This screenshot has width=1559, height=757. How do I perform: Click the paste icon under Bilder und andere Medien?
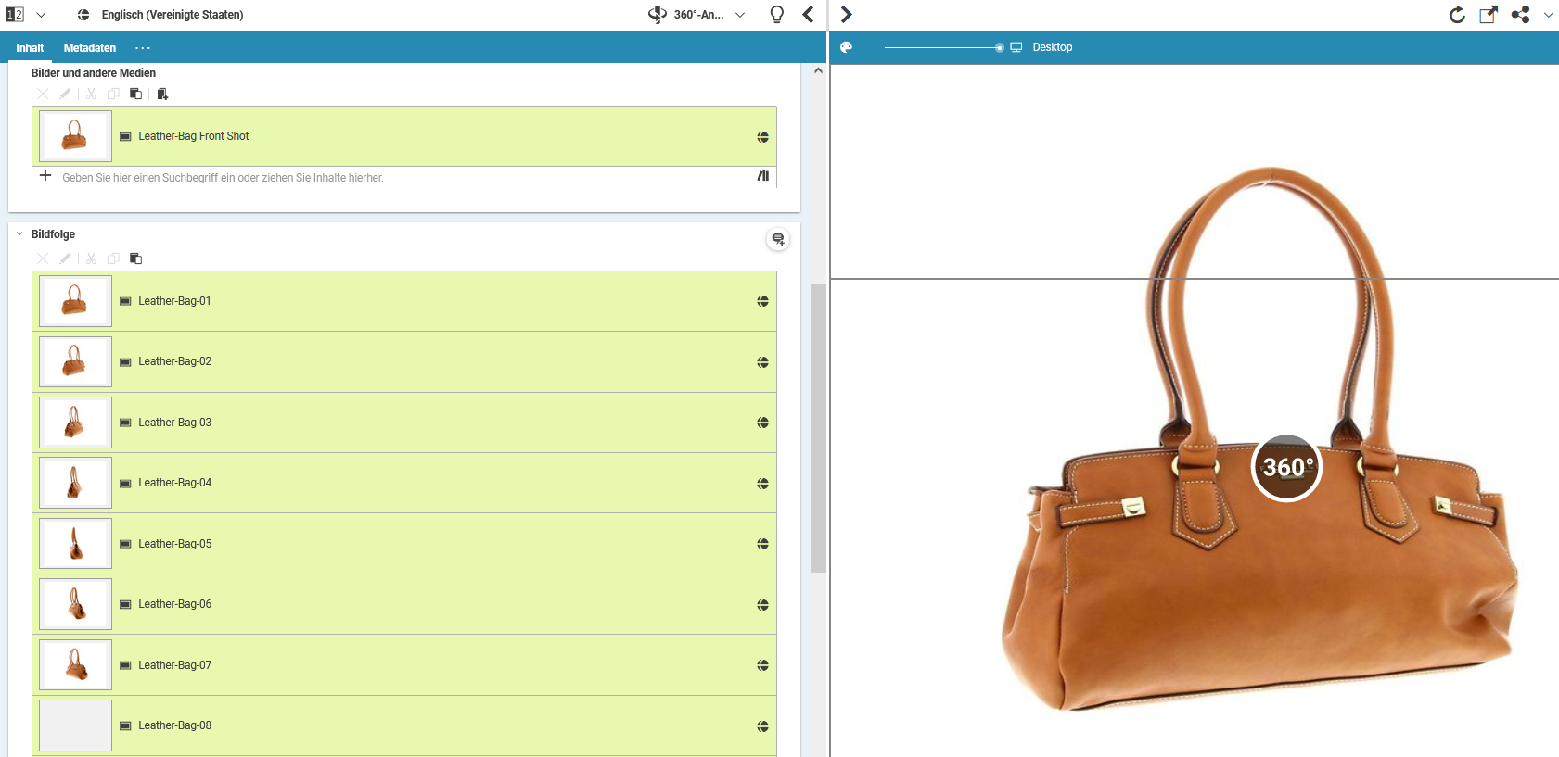[135, 94]
